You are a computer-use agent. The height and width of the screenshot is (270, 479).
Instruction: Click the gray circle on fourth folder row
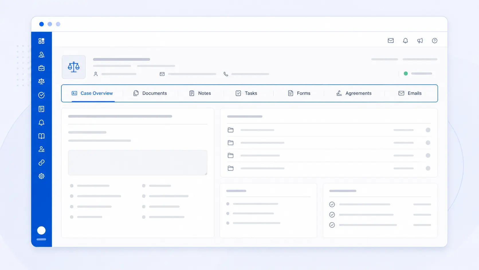point(428,168)
